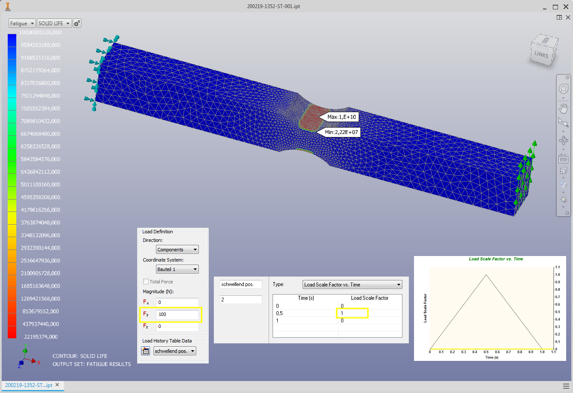Open the Fatigue result type dropdown
This screenshot has height=393, width=573.
pos(22,23)
